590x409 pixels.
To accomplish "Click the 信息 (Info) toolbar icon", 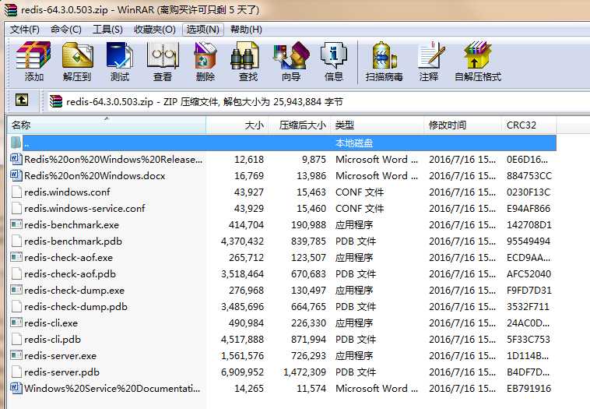I will [x=333, y=55].
